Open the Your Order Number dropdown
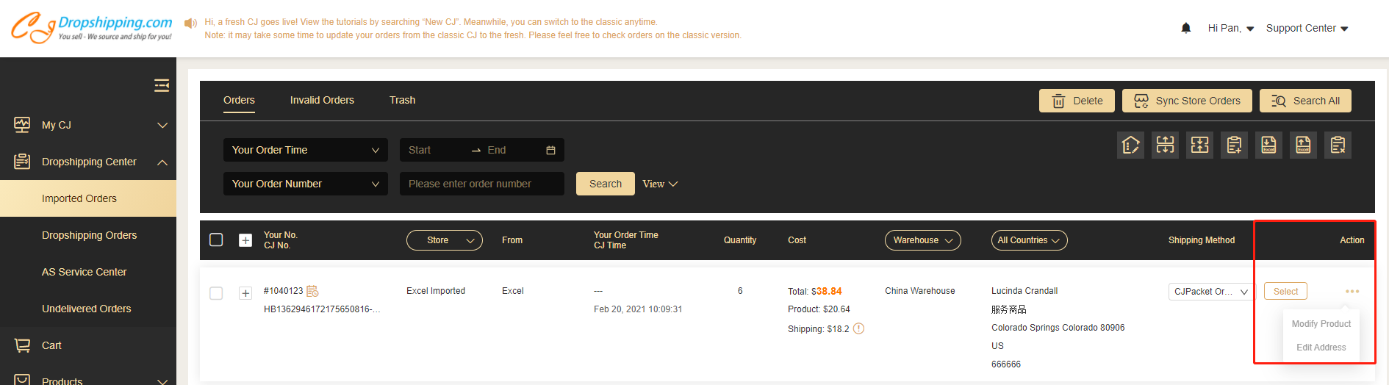Screen dimensions: 1389x385 [x=305, y=184]
